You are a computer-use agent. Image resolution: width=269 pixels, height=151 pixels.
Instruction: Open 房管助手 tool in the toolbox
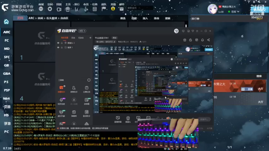[74, 89]
